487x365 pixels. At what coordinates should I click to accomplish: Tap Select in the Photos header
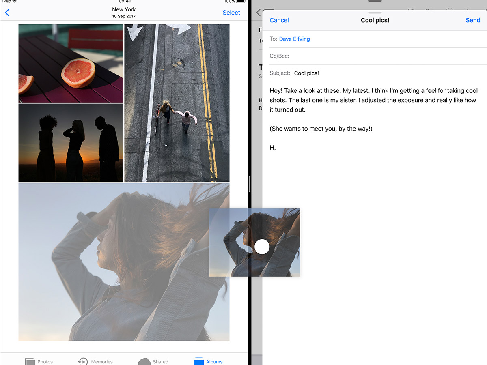(x=231, y=13)
